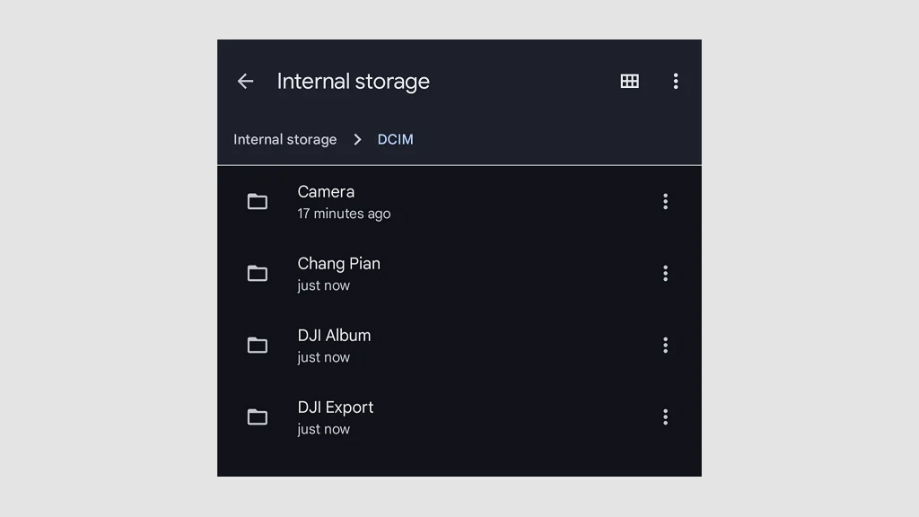Click the 17 minutes ago timestamp
The height and width of the screenshot is (517, 919).
pos(345,214)
